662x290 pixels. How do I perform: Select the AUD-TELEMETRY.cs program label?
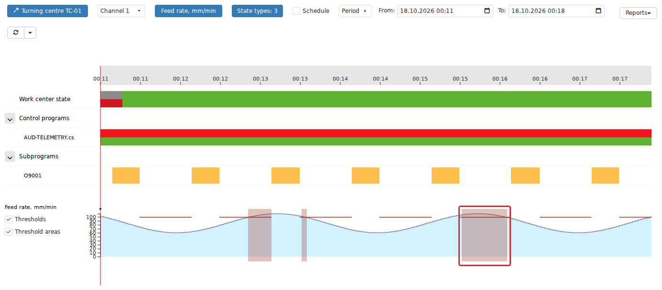point(49,137)
